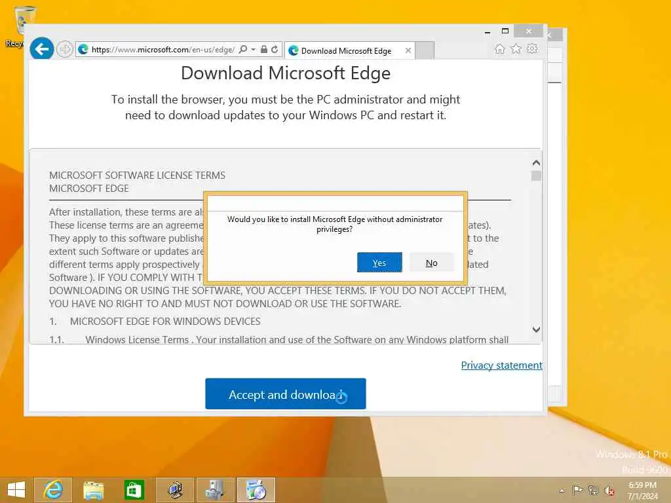
Task: Open the Windows Start button
Action: click(16, 490)
